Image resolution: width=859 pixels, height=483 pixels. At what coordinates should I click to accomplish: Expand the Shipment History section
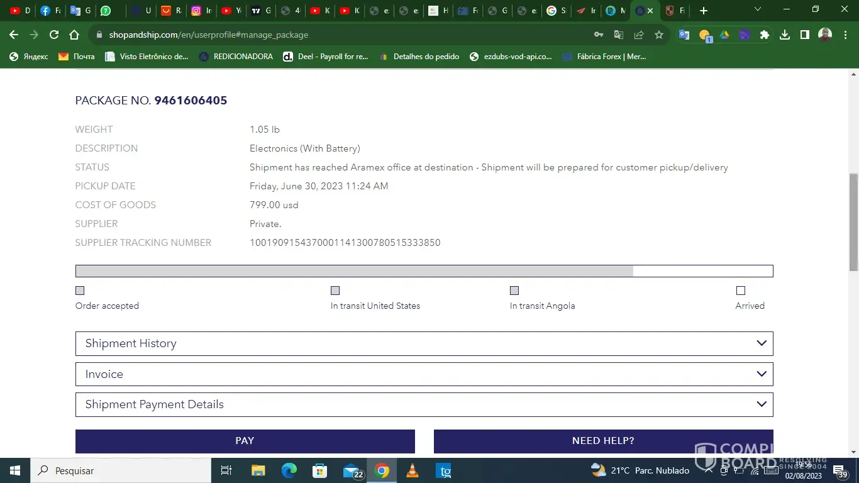(x=424, y=343)
